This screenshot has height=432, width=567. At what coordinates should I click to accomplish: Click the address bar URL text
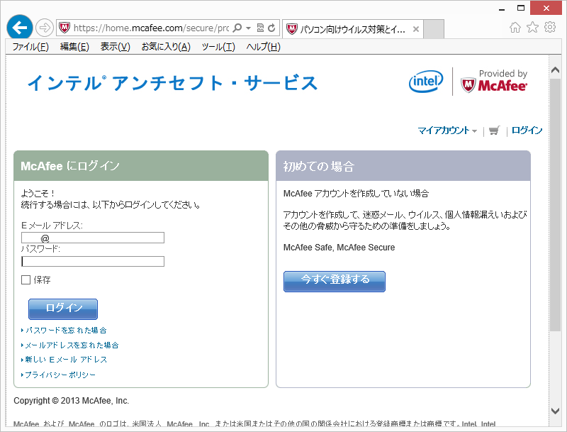click(151, 28)
